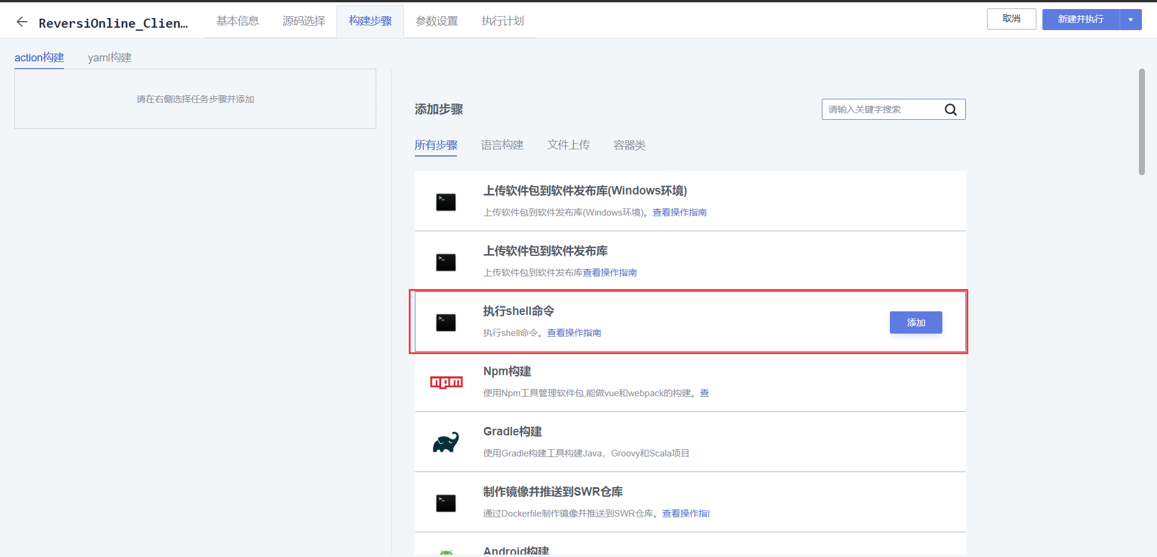The width and height of the screenshot is (1157, 557).
Task: Click the 添加 button for 执行shell命令
Action: tap(915, 322)
